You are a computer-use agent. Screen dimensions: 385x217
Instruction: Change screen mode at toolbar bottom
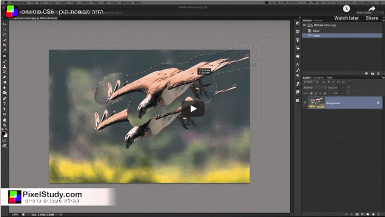(5, 146)
